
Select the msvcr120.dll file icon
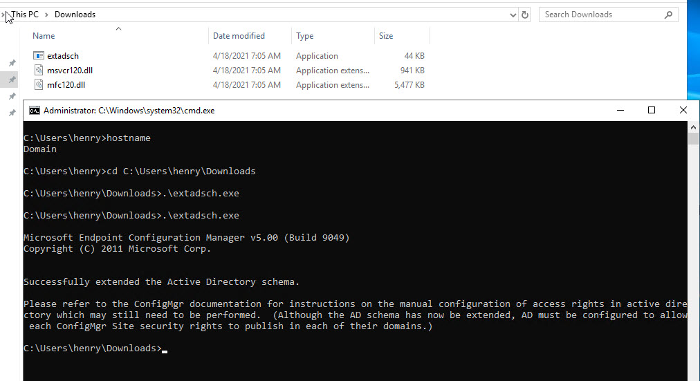tap(39, 71)
